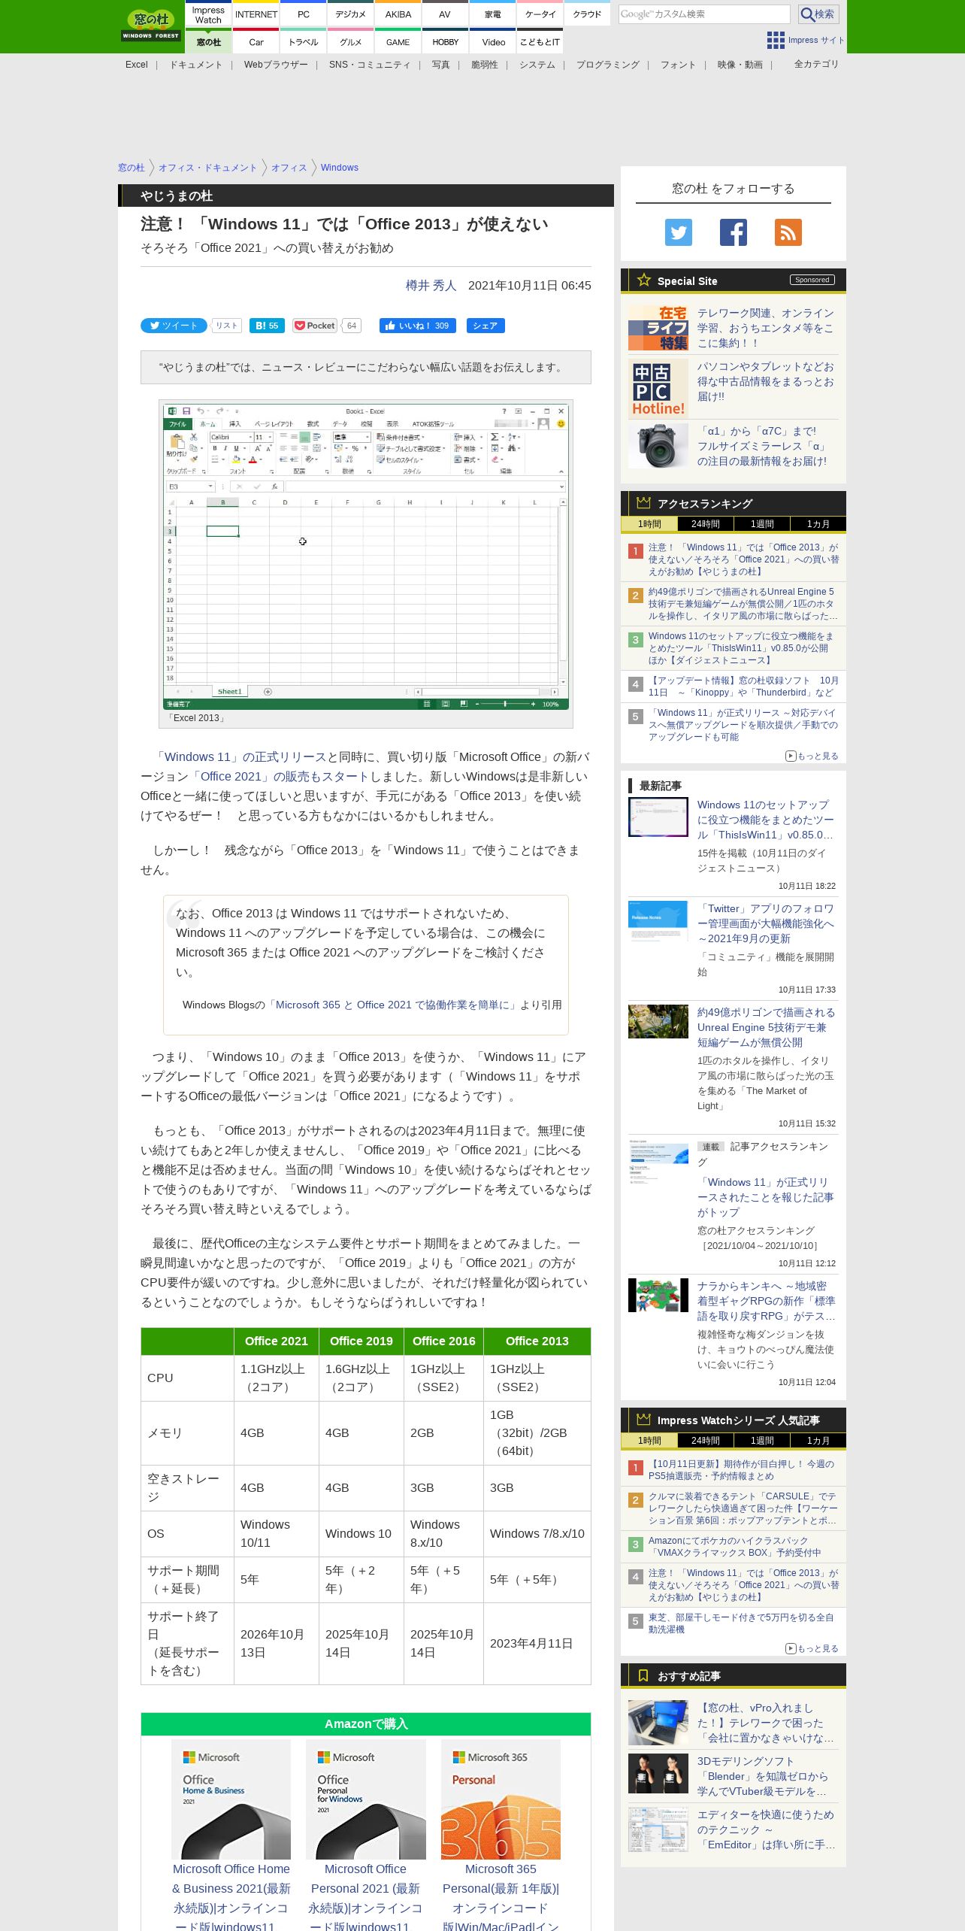Click the オフィス・ドキュメント breadcrumb link
Image resolution: width=965 pixels, height=1931 pixels.
pos(207,168)
